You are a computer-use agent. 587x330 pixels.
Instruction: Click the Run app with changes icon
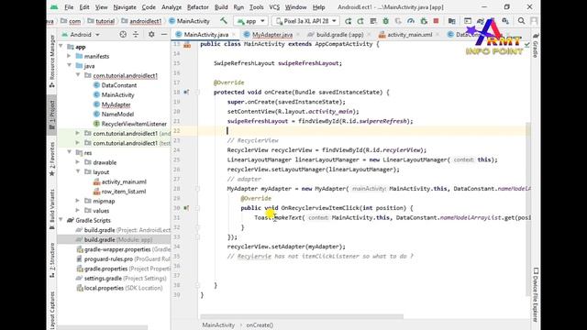(x=348, y=21)
